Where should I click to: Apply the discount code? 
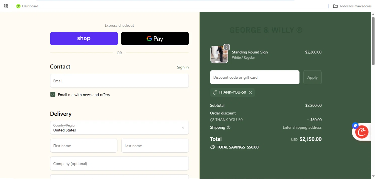pos(312,77)
